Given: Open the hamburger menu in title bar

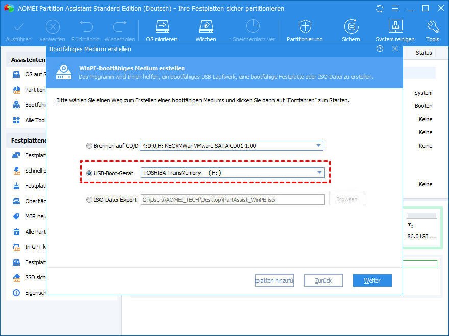Looking at the screenshot, I should click(395, 9).
